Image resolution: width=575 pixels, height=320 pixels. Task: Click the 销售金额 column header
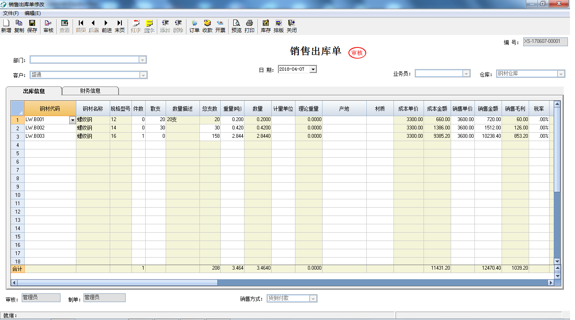[488, 109]
